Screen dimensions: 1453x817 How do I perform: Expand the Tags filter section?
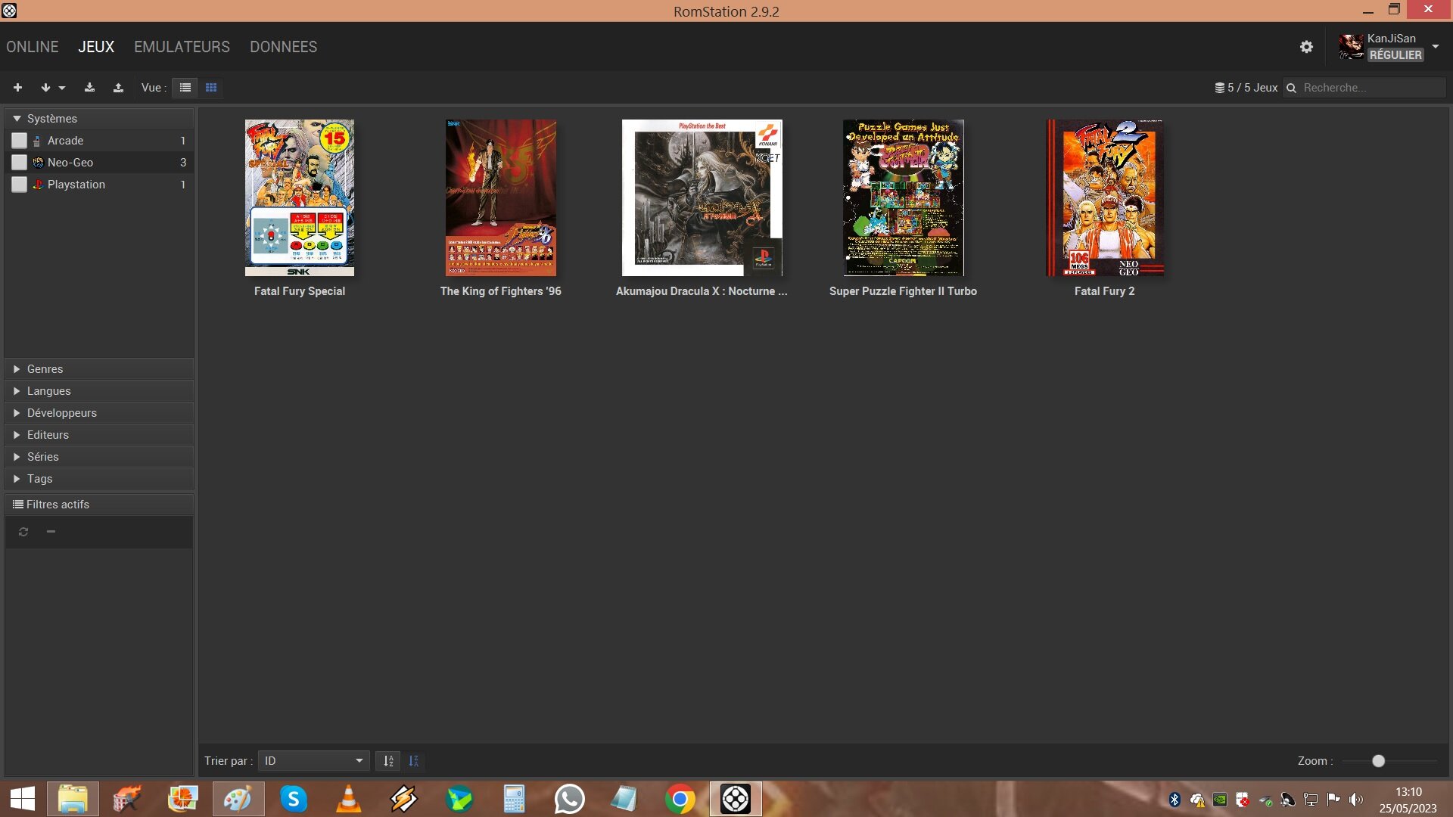coord(99,479)
